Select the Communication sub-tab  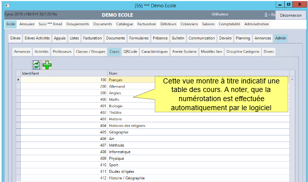click(x=202, y=38)
